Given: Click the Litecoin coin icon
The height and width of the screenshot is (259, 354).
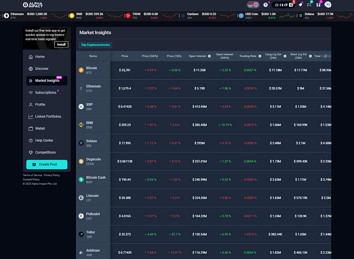Looking at the screenshot, I should pyautogui.click(x=81, y=198).
